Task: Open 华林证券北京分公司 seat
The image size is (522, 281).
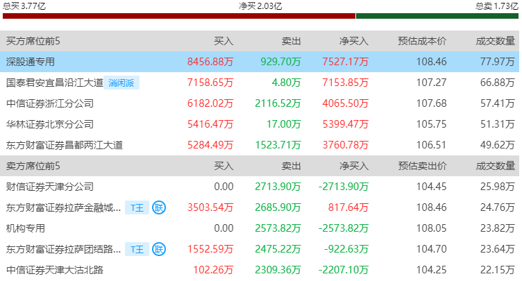Action: pyautogui.click(x=49, y=124)
